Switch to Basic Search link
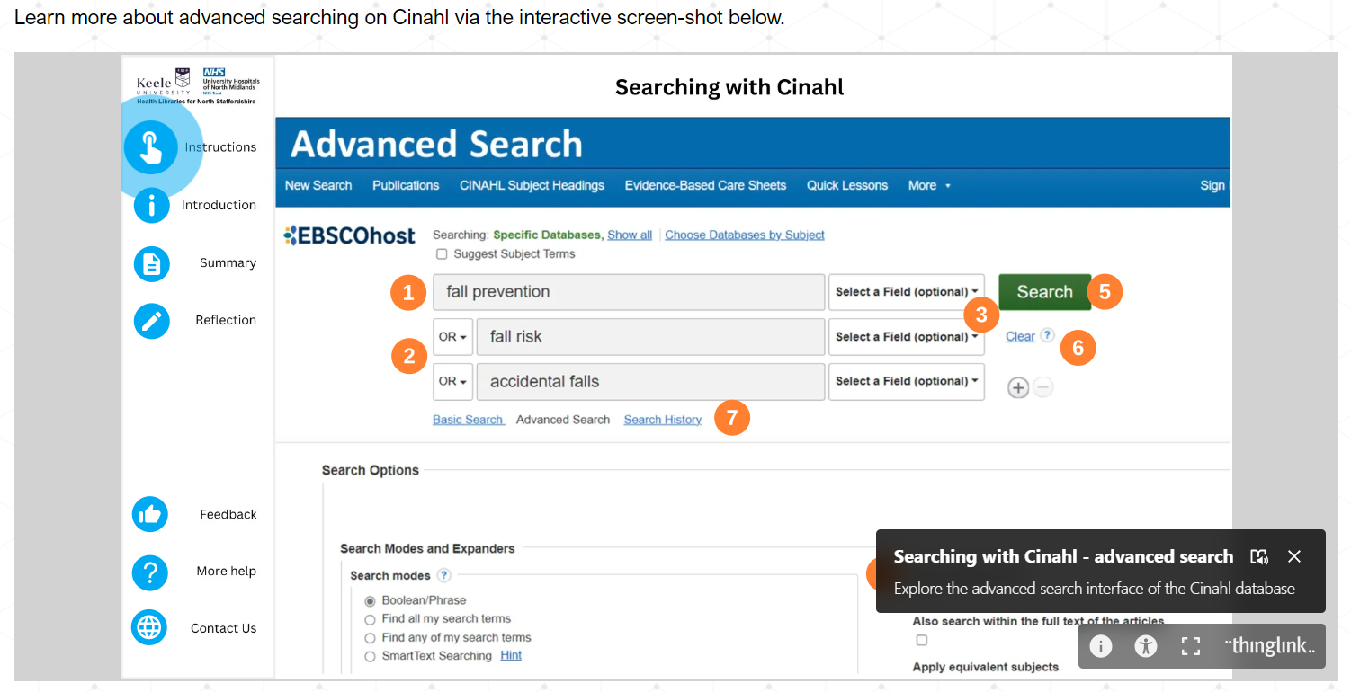Screen dimensions: 1351x692 point(468,420)
